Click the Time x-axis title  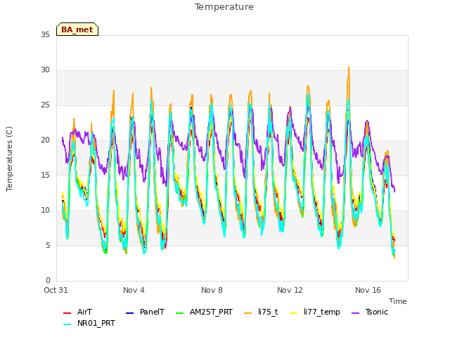(x=398, y=301)
